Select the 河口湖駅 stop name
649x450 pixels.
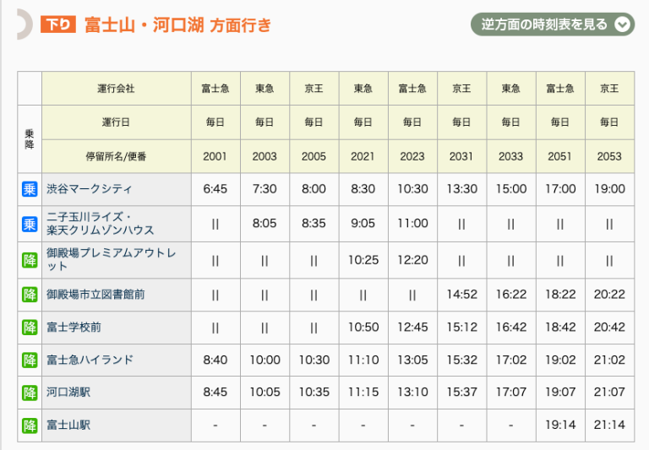pos(68,393)
